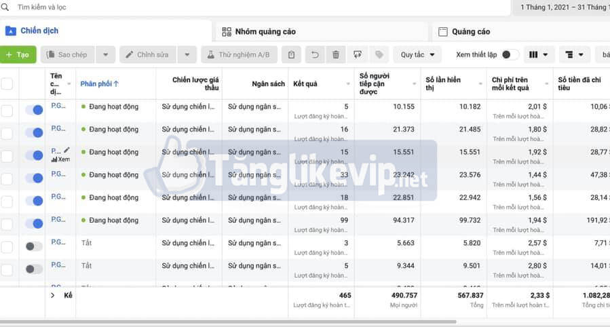The height and width of the screenshot is (327, 610).
Task: Click the search magnifier icon
Action: click(5, 7)
